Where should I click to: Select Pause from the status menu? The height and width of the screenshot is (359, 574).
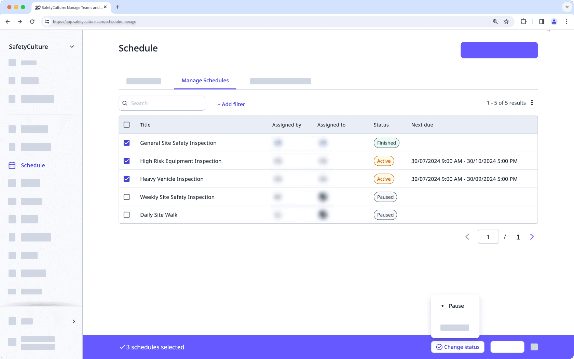(x=456, y=306)
